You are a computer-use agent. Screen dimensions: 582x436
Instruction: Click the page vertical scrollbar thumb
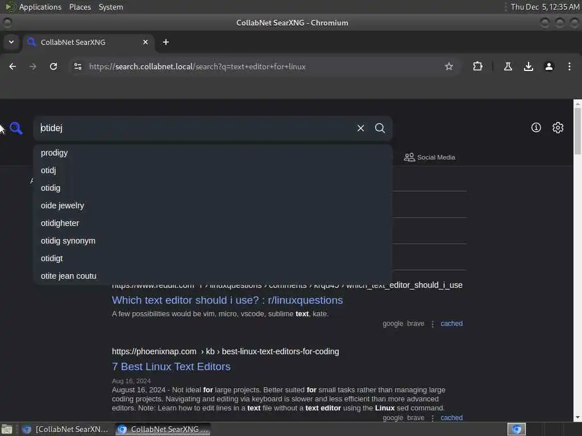(577, 131)
